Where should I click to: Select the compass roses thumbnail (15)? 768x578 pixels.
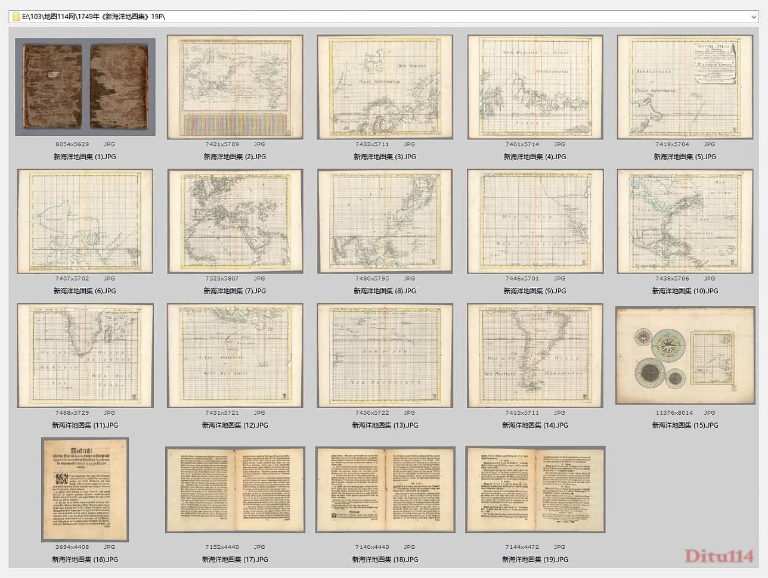[685, 356]
